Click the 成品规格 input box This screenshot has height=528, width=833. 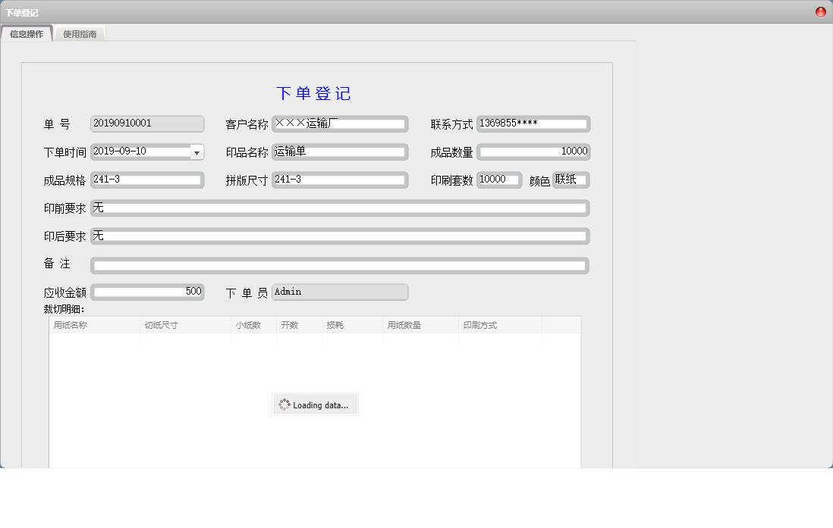(x=146, y=180)
